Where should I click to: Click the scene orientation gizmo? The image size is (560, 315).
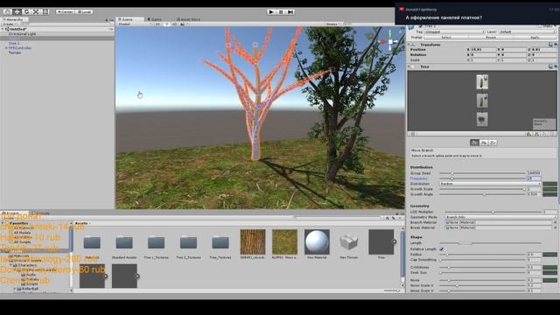(x=390, y=42)
